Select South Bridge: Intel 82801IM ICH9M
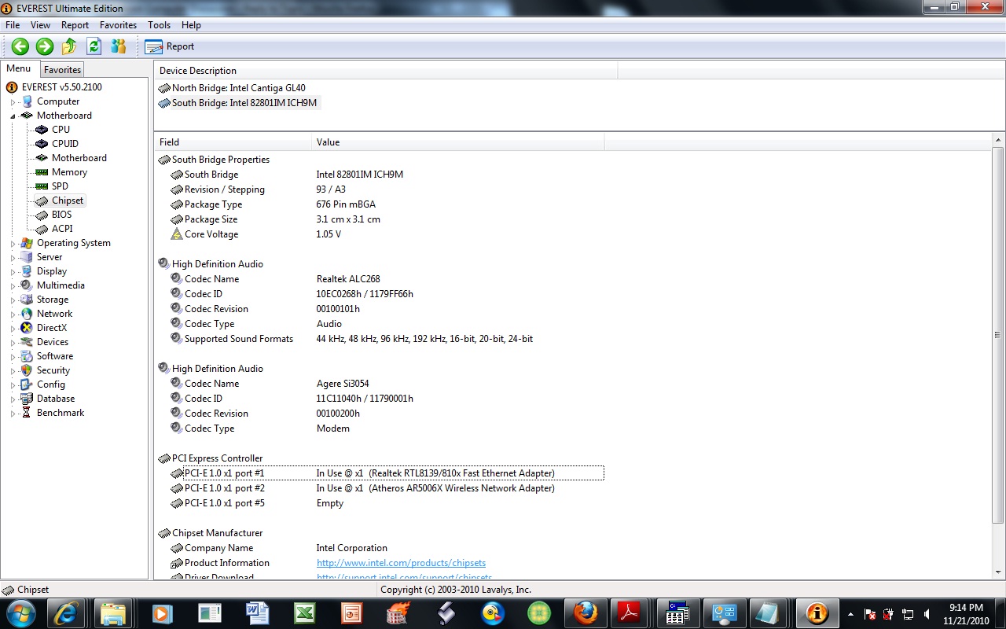This screenshot has height=629, width=1006. point(238,103)
